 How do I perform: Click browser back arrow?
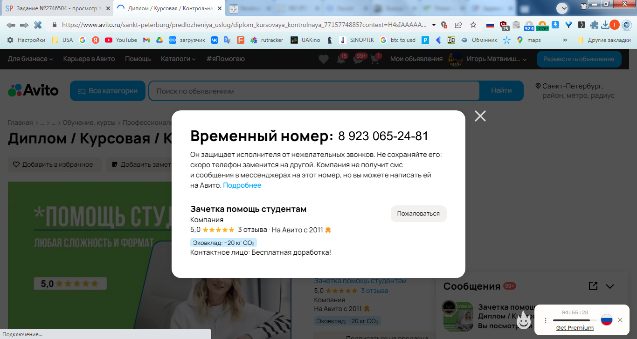pyautogui.click(x=11, y=25)
